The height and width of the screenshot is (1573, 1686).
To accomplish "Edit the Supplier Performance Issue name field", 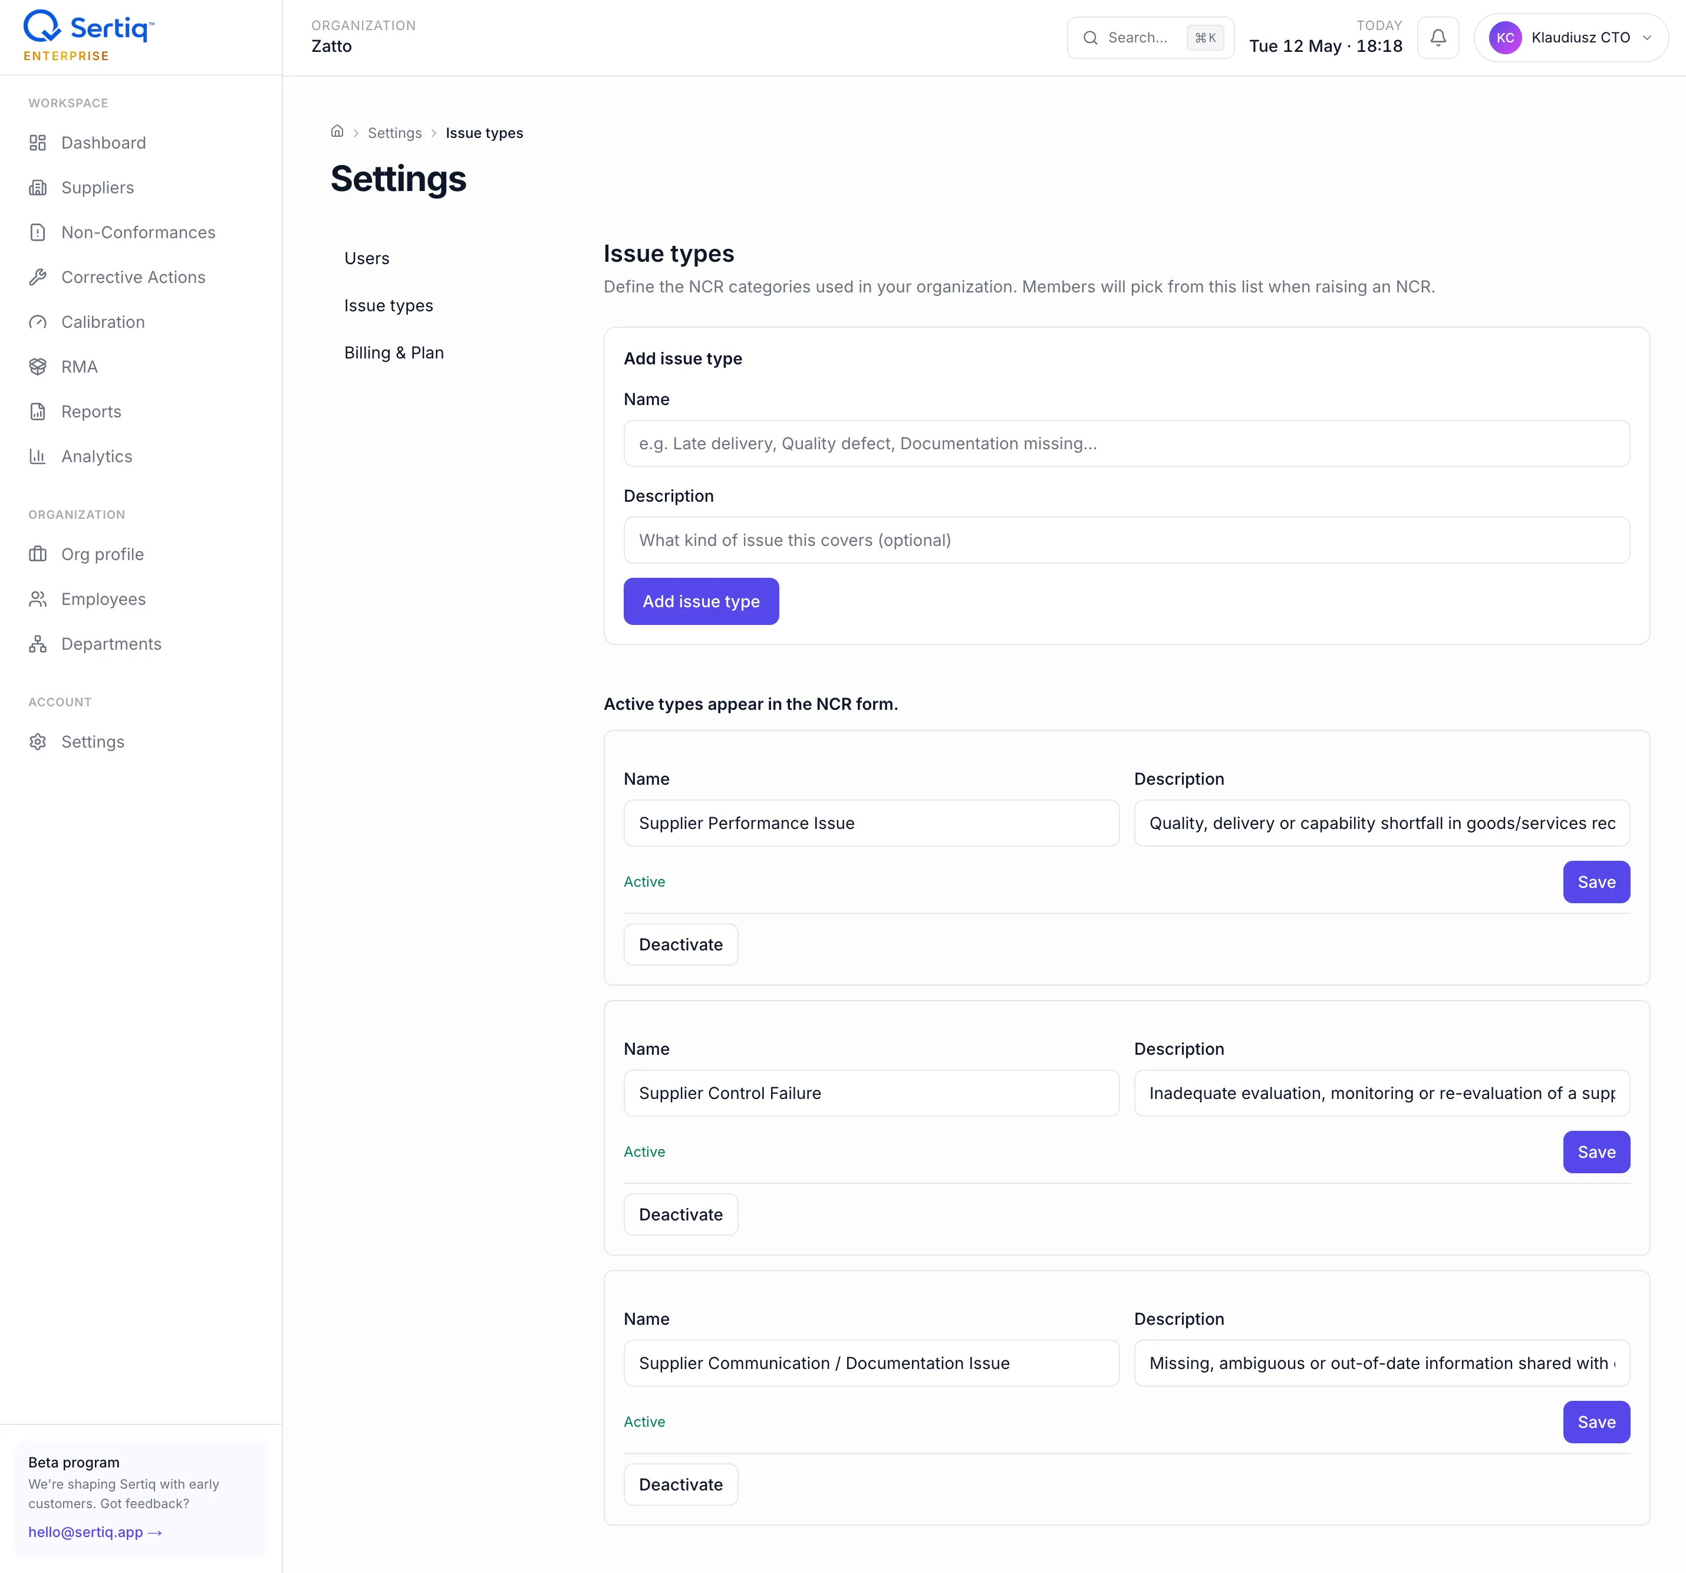I will point(871,824).
